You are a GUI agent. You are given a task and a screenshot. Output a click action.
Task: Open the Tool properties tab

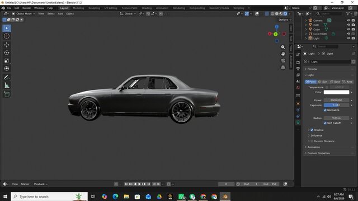298,55
